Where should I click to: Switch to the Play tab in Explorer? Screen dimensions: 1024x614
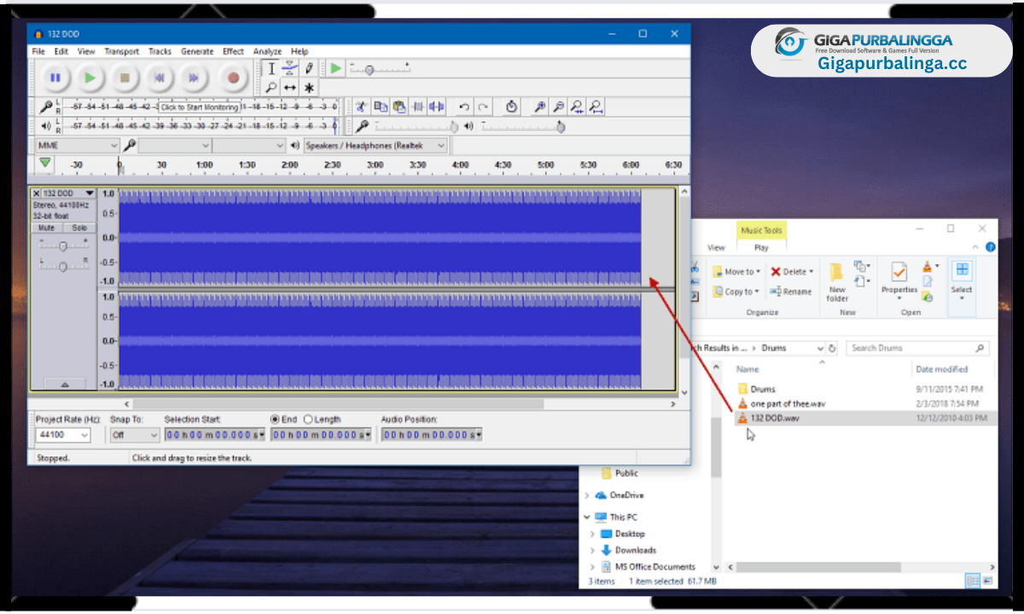(x=761, y=247)
